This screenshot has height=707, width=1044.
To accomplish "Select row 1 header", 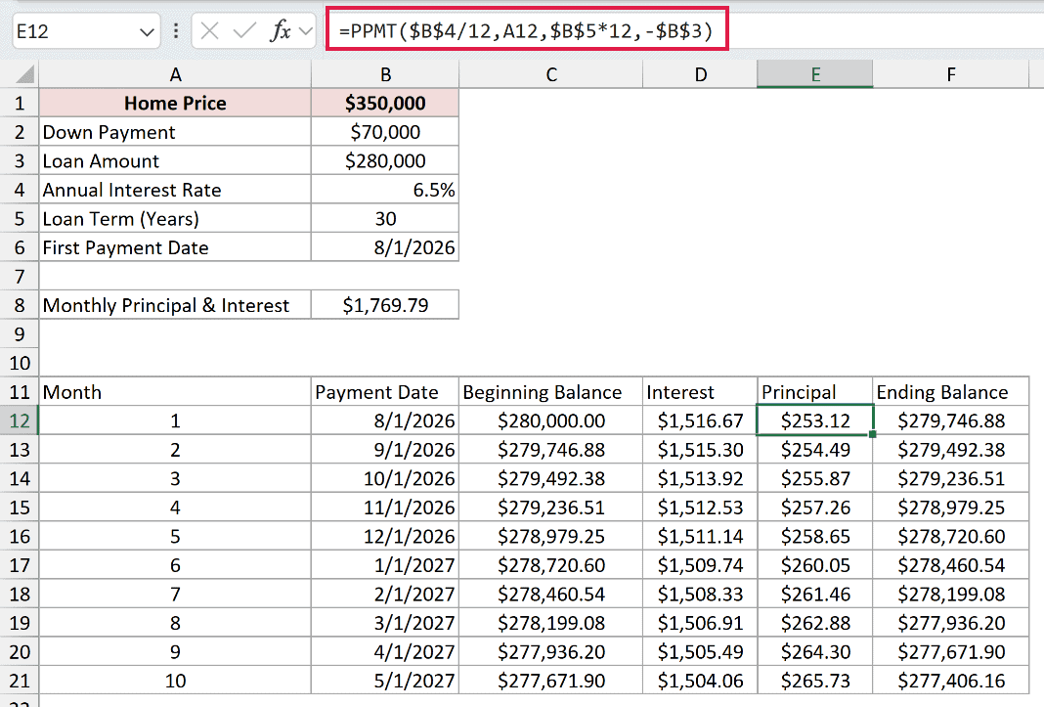I will click(x=20, y=104).
